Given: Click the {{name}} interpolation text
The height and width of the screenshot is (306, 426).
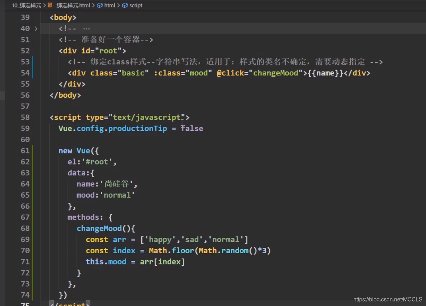Looking at the screenshot, I should point(325,73).
